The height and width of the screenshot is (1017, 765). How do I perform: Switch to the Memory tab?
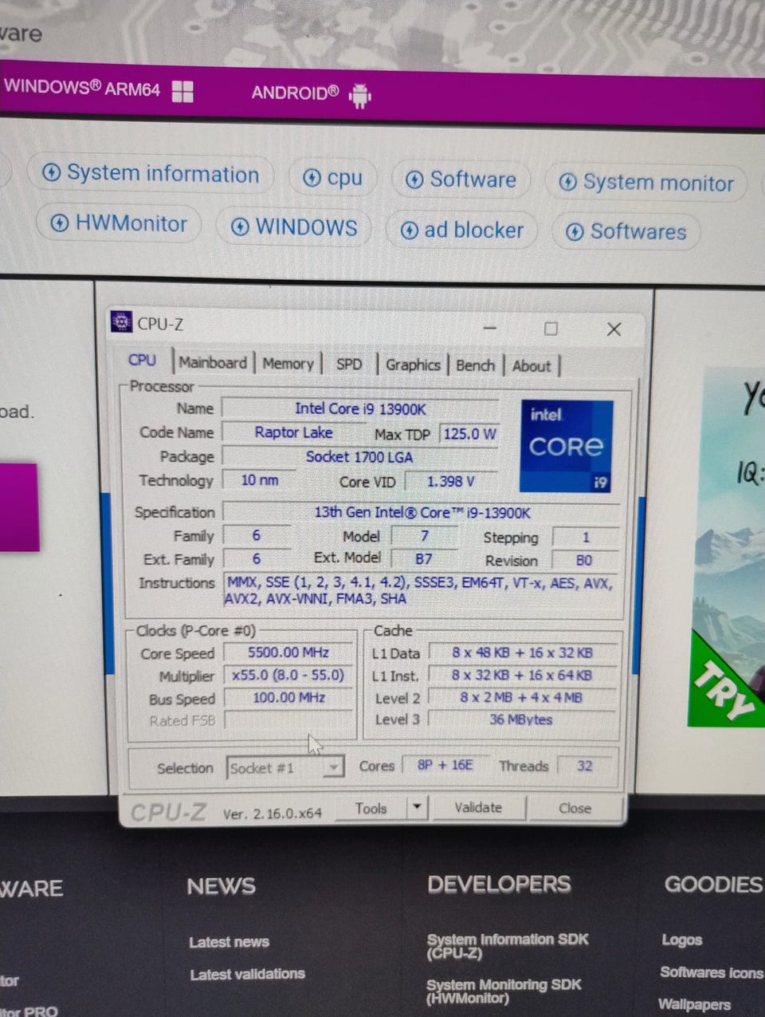tap(288, 364)
